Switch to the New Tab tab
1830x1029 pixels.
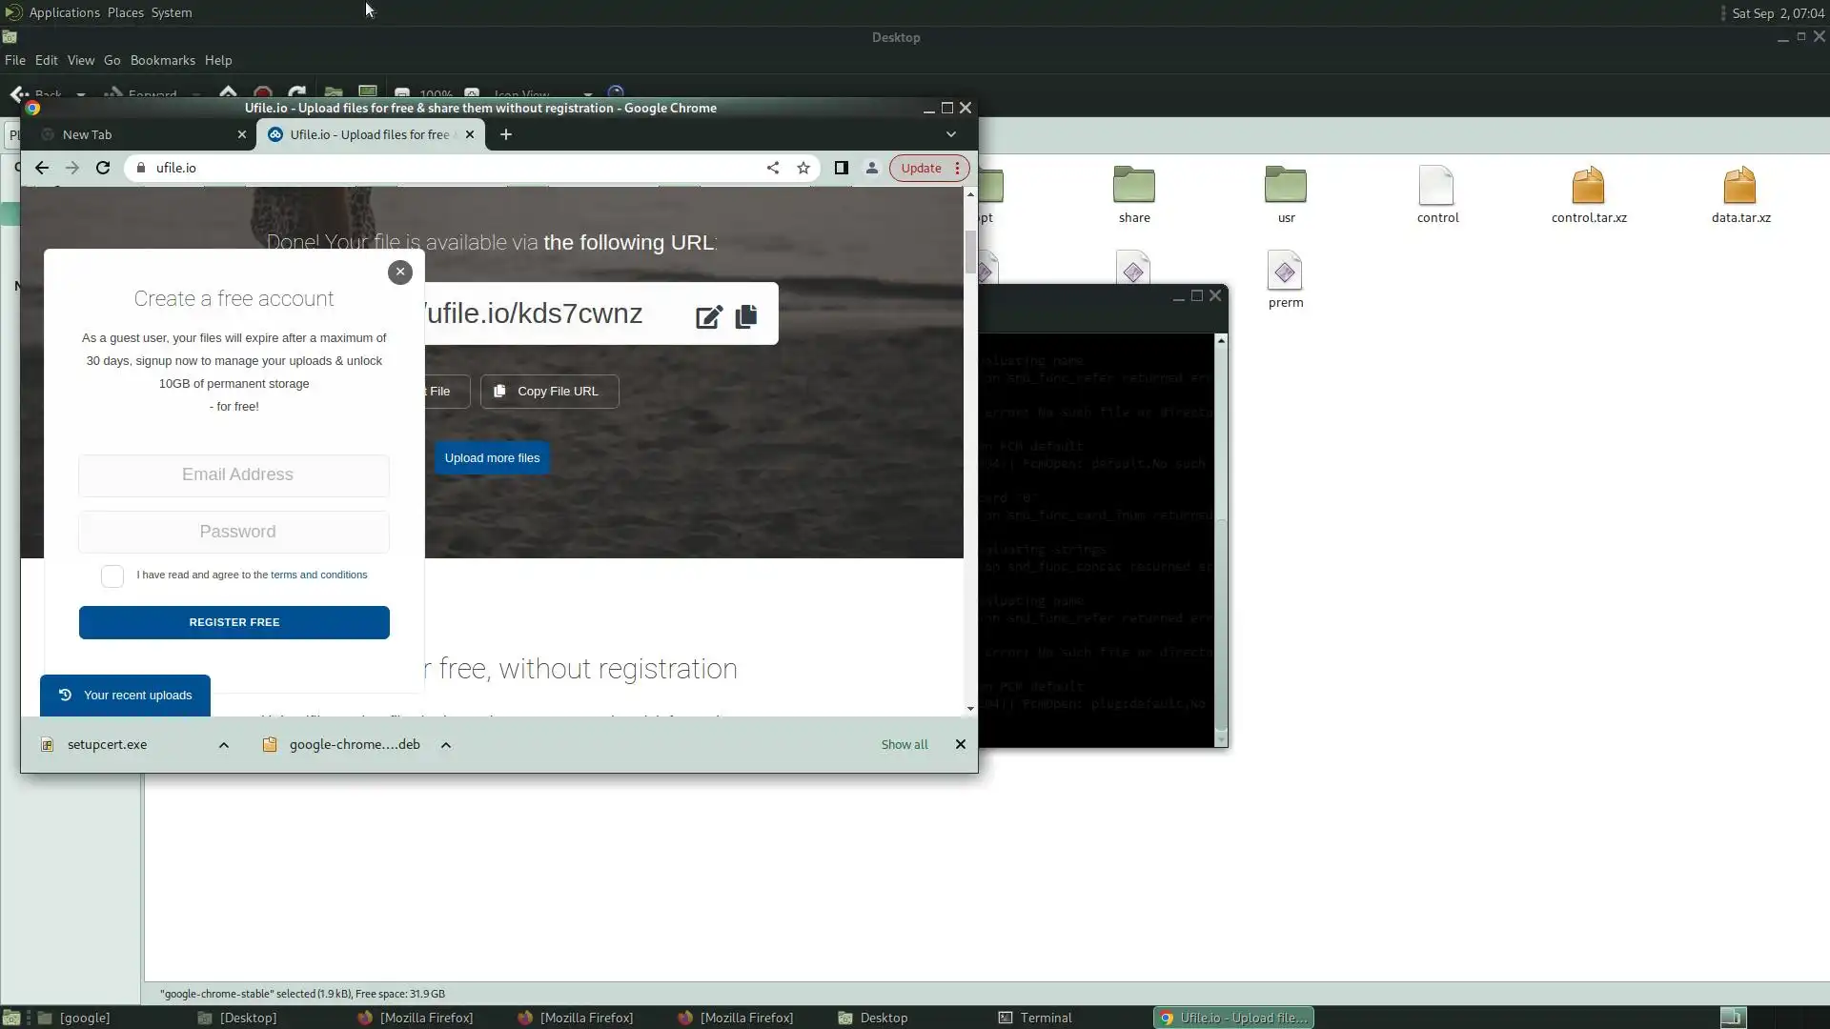click(x=88, y=134)
